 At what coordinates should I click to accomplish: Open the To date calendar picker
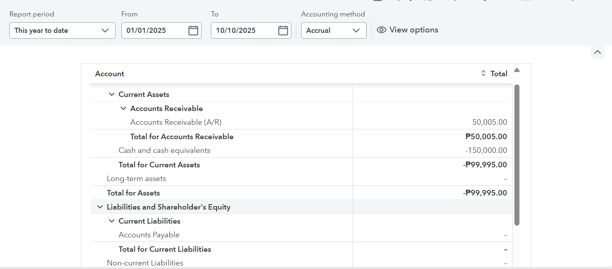283,30
